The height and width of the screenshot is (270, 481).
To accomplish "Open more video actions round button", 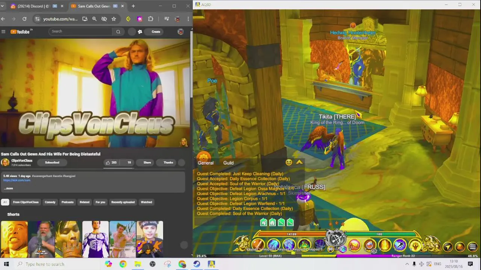I will coord(182,162).
